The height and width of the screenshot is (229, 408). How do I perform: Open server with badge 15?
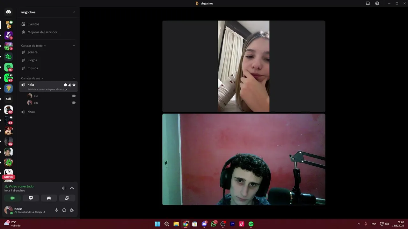tap(9, 67)
